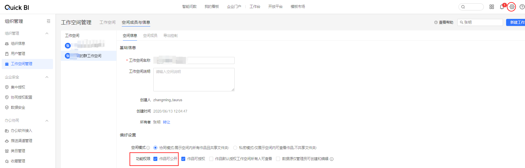The height and width of the screenshot is (168, 525).
Task: Click the 转让 transfer owner link
Action: [x=167, y=122]
